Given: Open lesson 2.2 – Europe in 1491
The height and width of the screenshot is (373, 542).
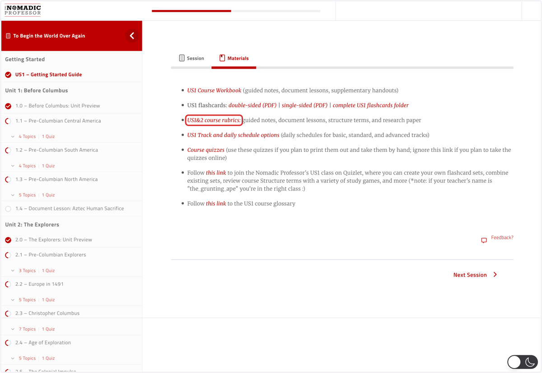Looking at the screenshot, I should 39,284.
